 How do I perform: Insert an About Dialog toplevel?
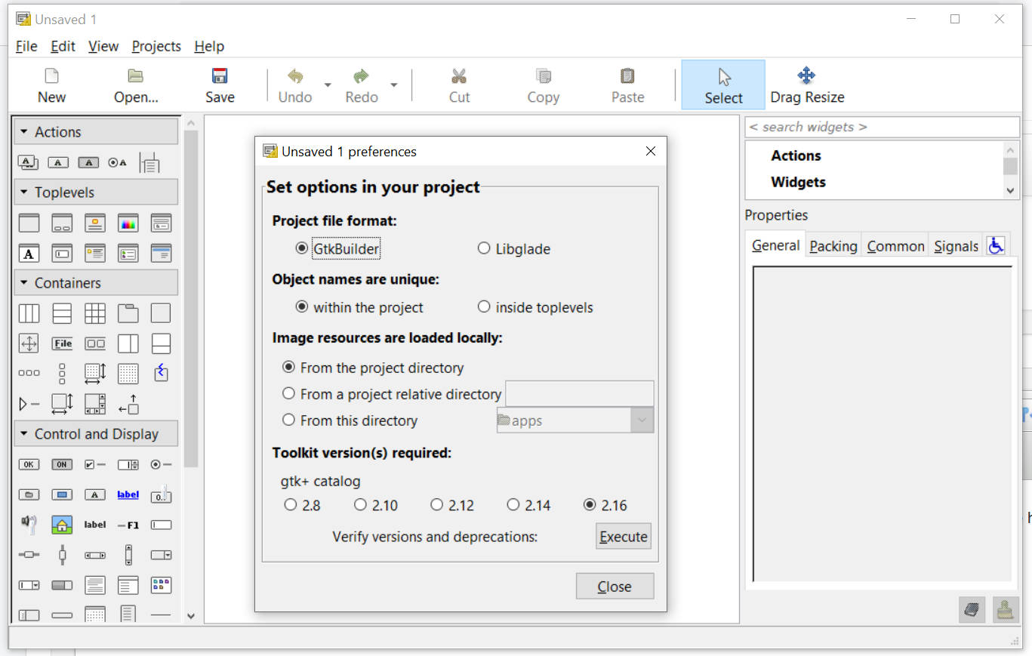tap(95, 223)
